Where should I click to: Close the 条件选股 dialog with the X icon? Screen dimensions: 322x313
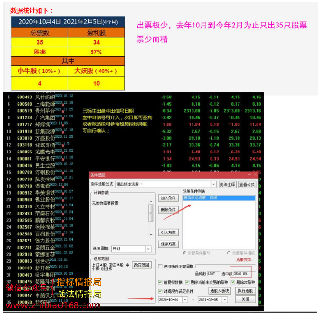click(255, 175)
